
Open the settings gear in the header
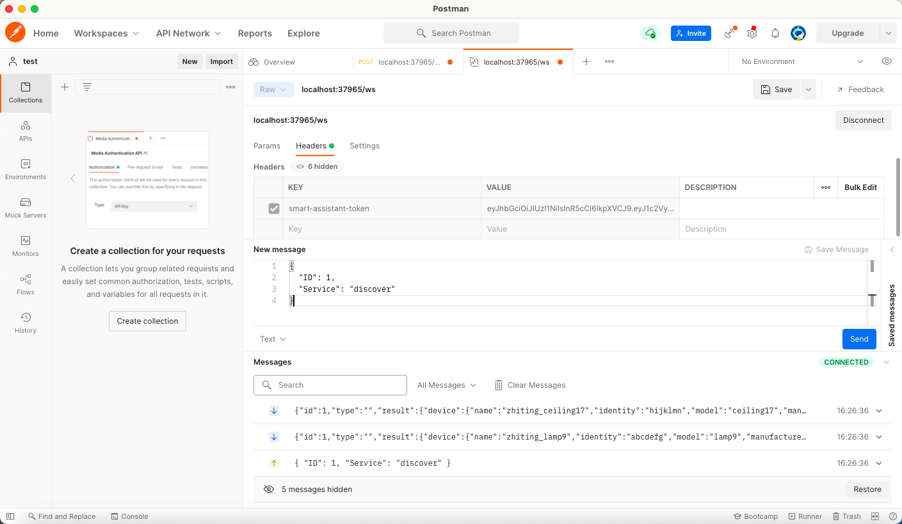752,33
